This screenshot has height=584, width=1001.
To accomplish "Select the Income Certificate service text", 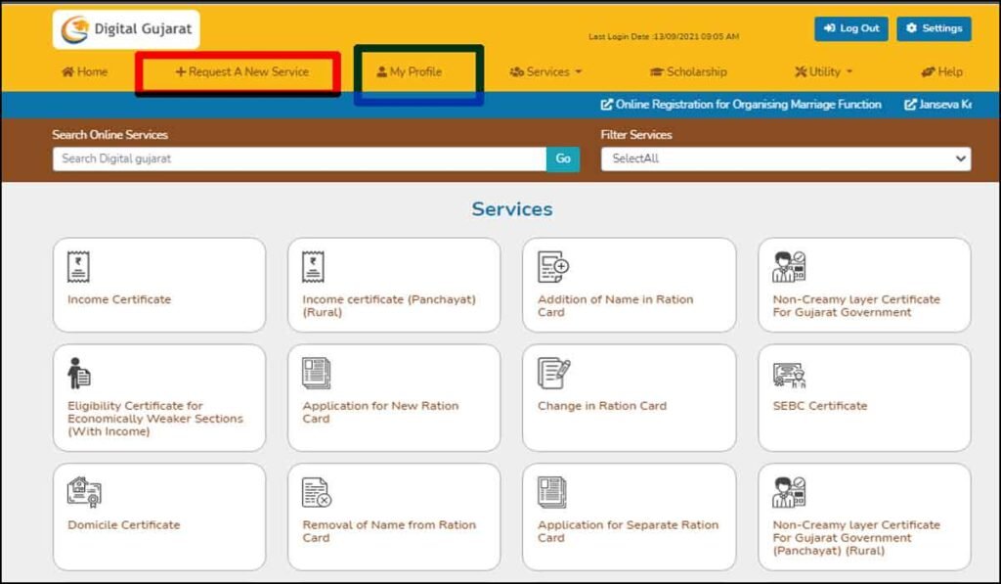I will pos(119,299).
